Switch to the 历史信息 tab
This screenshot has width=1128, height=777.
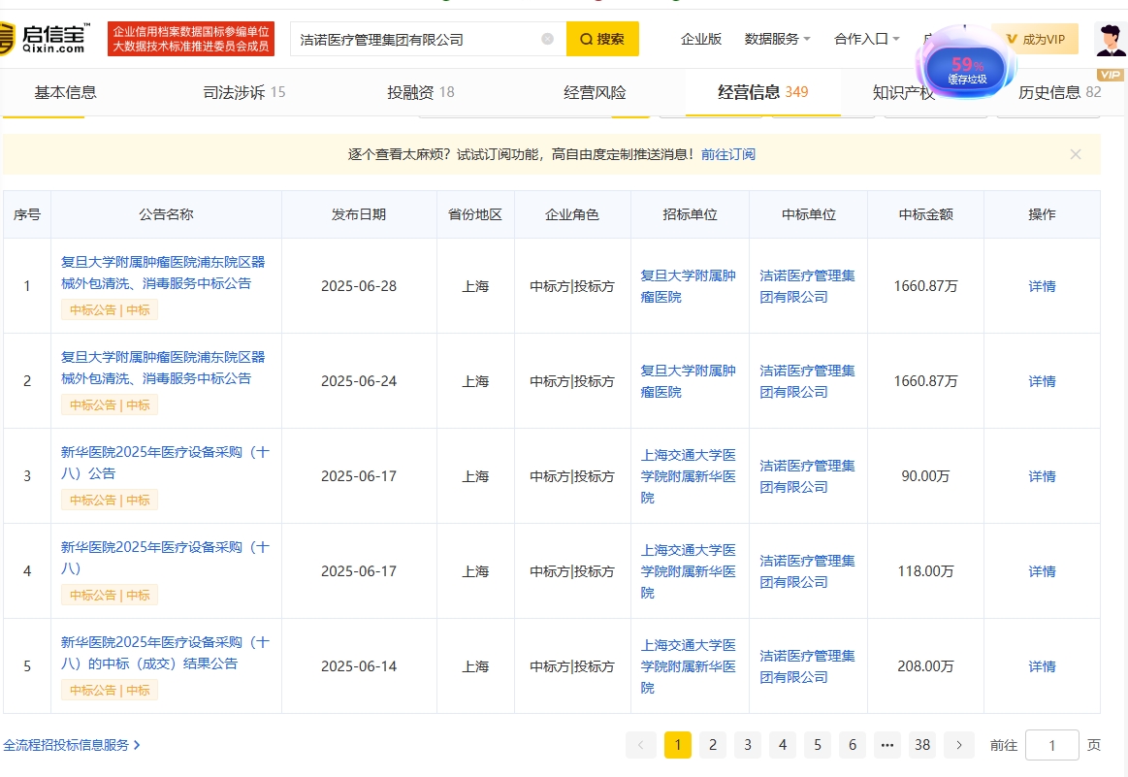click(x=1059, y=92)
